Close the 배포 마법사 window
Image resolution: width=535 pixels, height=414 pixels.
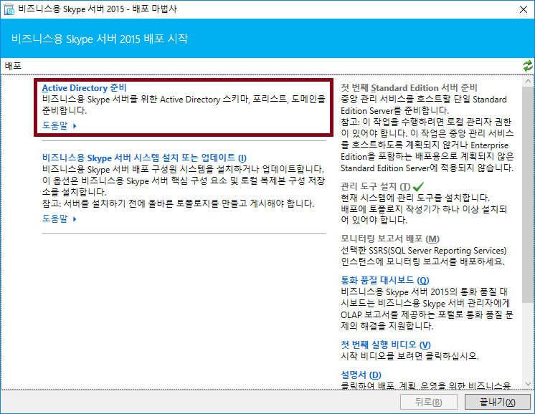523,9
